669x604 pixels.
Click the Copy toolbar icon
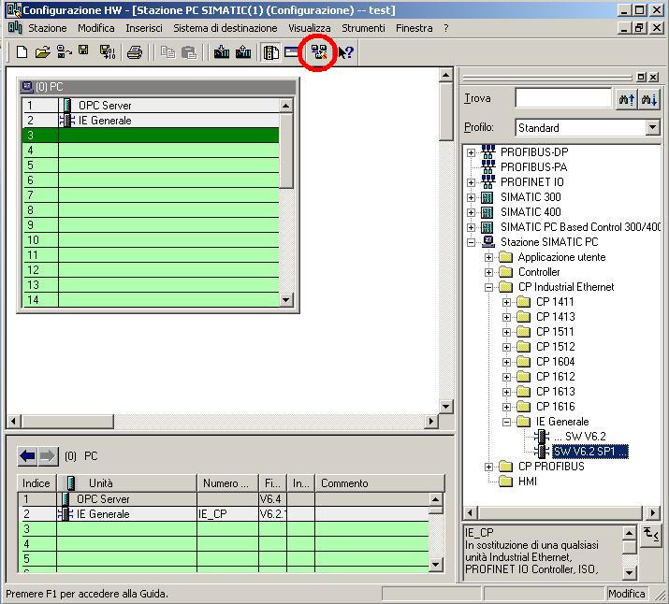click(x=167, y=52)
